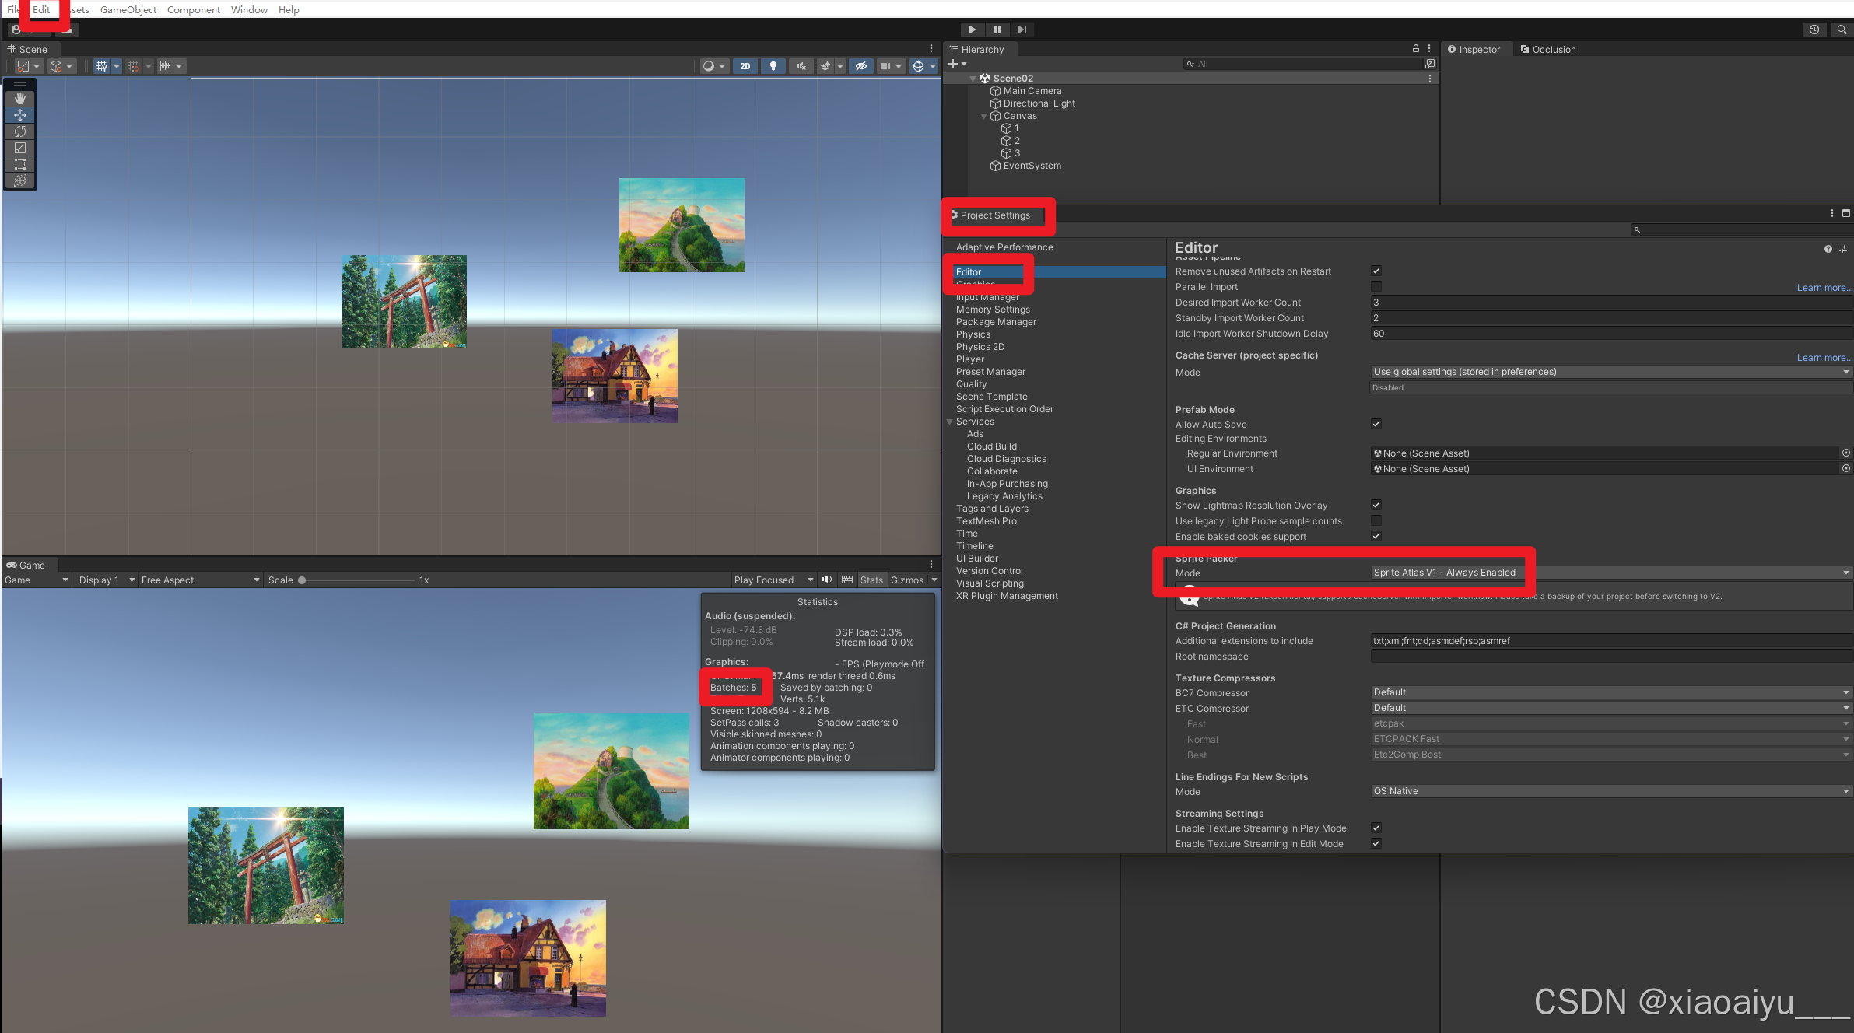Open the GameObject menu
The width and height of the screenshot is (1854, 1033).
point(128,9)
